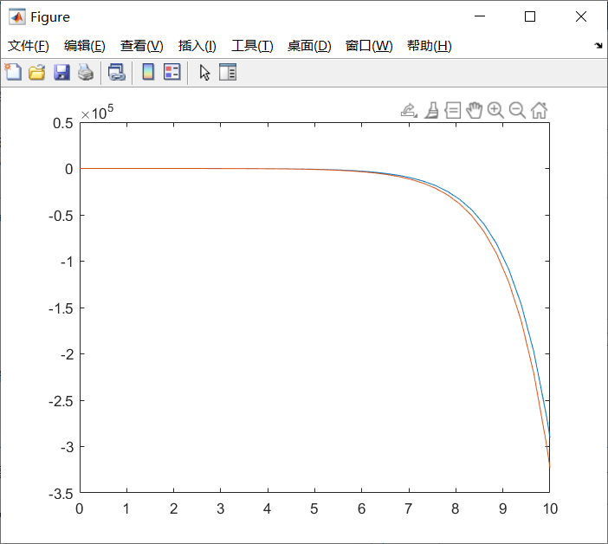The height and width of the screenshot is (544, 608).
Task: Click the Link Plot toolbar icon
Action: click(117, 73)
